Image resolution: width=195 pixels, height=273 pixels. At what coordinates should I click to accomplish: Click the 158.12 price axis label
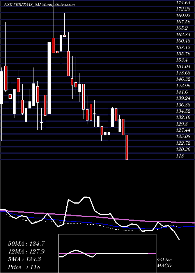pyautogui.click(x=183, y=47)
